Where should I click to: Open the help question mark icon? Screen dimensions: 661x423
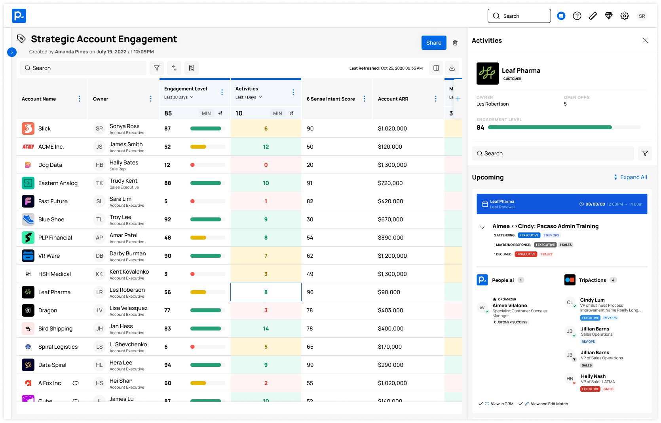click(x=577, y=16)
